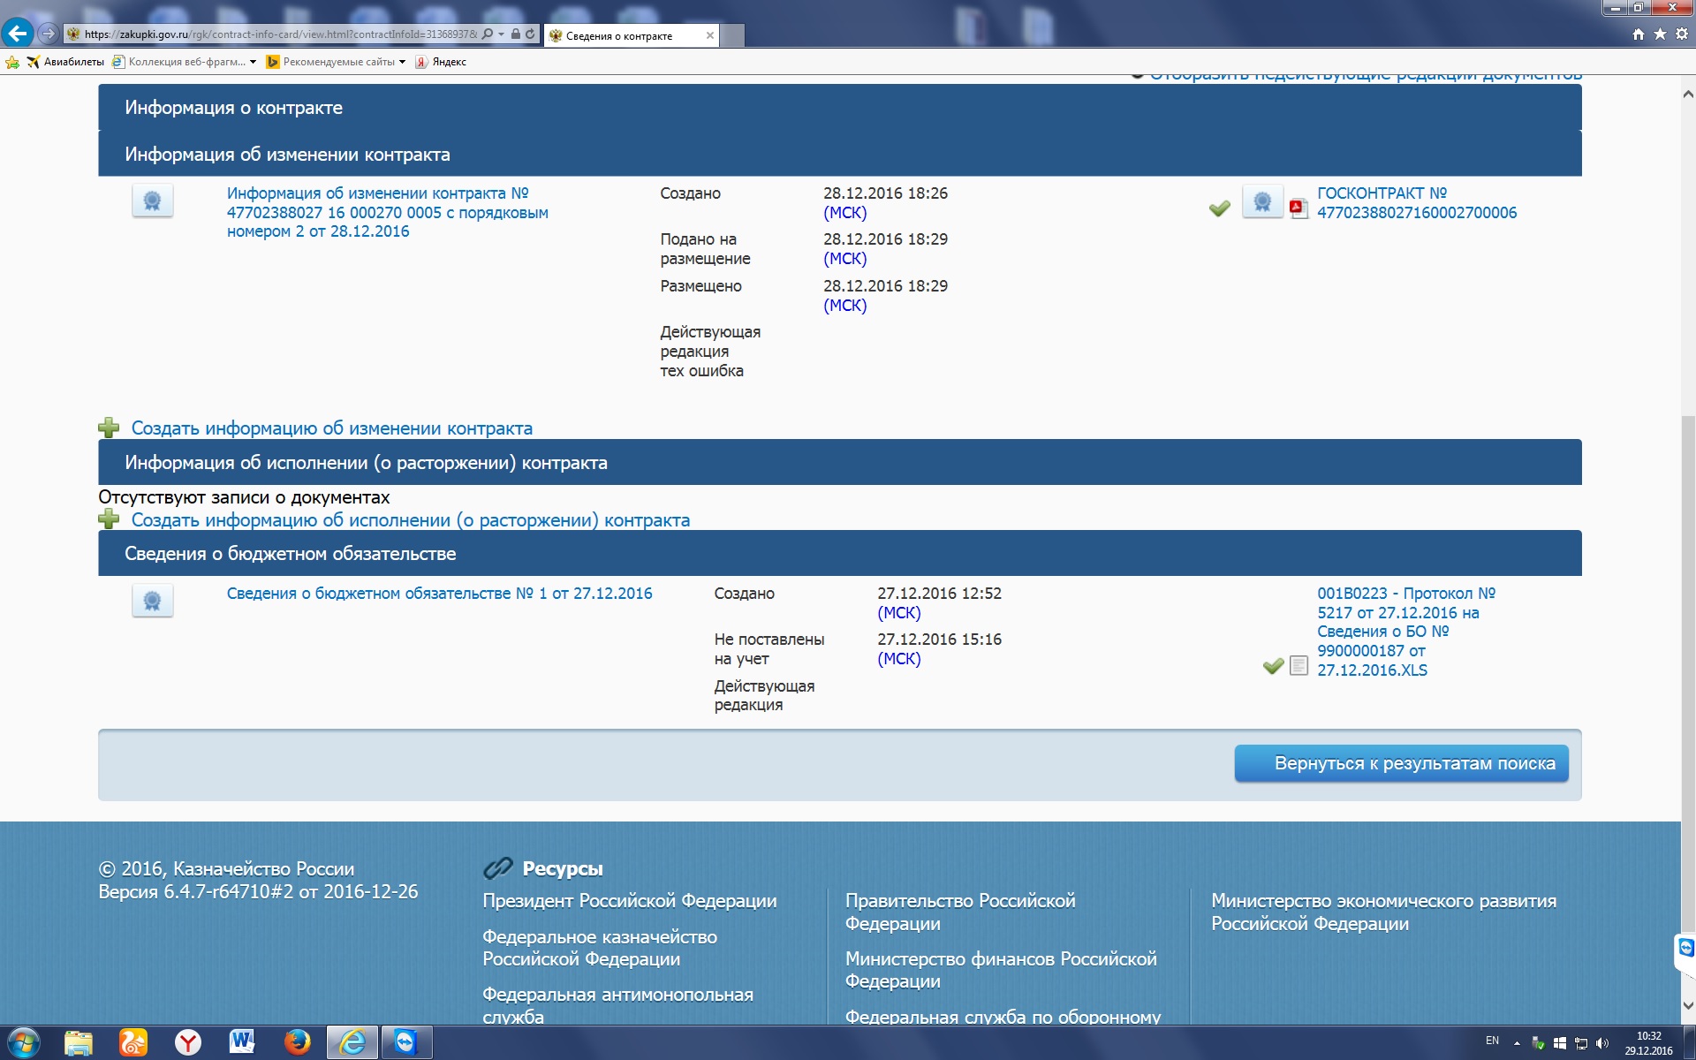The width and height of the screenshot is (1696, 1060).
Task: Open Сведения о бюджетном обязательстве № 1 link
Action: pyautogui.click(x=439, y=594)
